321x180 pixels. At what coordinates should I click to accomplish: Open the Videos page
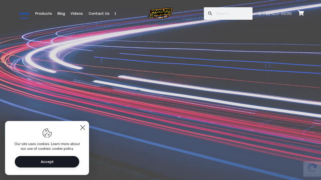pos(77,14)
